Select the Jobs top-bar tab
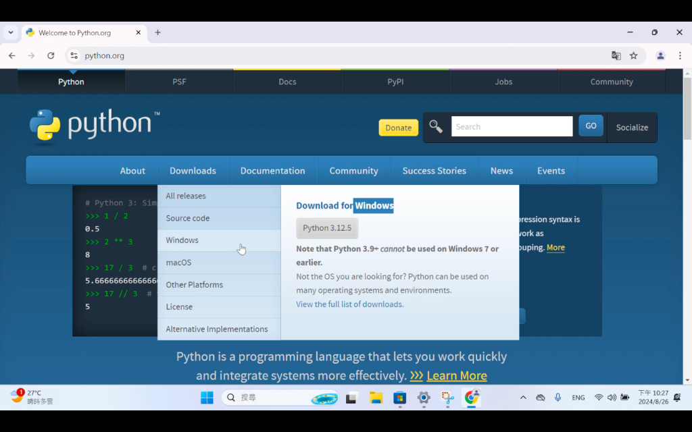692x432 pixels. point(503,82)
